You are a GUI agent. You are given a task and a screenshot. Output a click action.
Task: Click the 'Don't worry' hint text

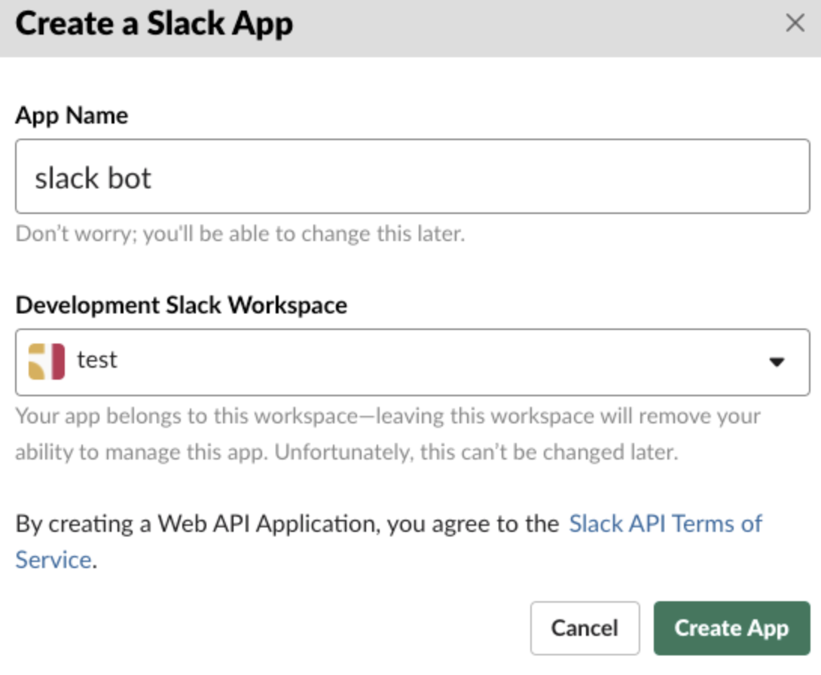pyautogui.click(x=240, y=234)
